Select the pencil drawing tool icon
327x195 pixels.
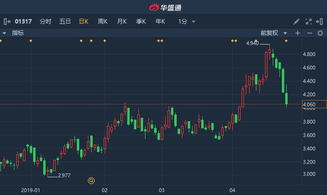(296, 22)
